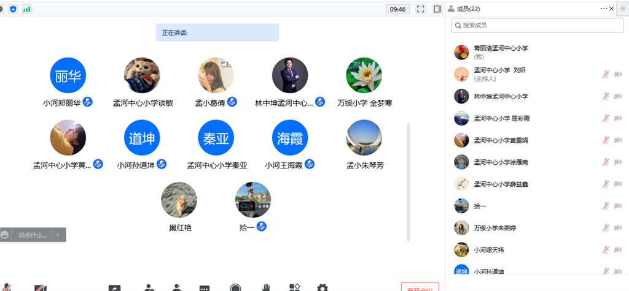Screen dimensions: 629x291
Task: Enter fullscreen mode via top bar icon
Action: pyautogui.click(x=421, y=9)
